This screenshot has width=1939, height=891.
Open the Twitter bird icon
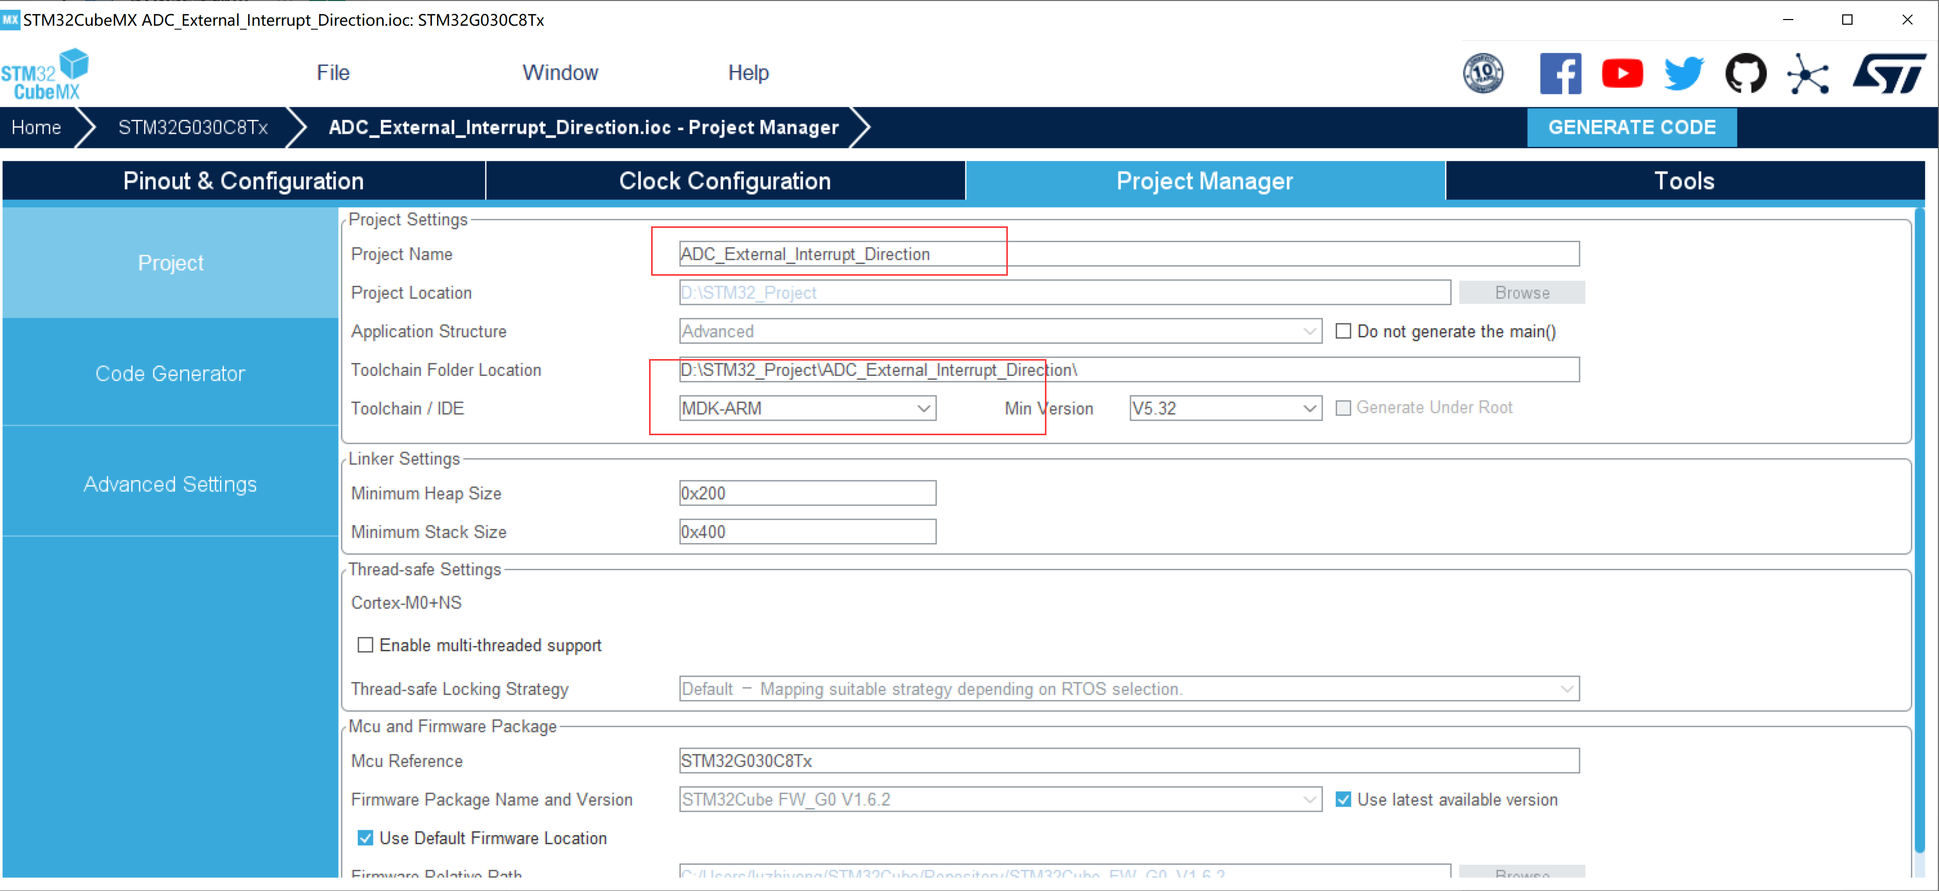point(1684,74)
